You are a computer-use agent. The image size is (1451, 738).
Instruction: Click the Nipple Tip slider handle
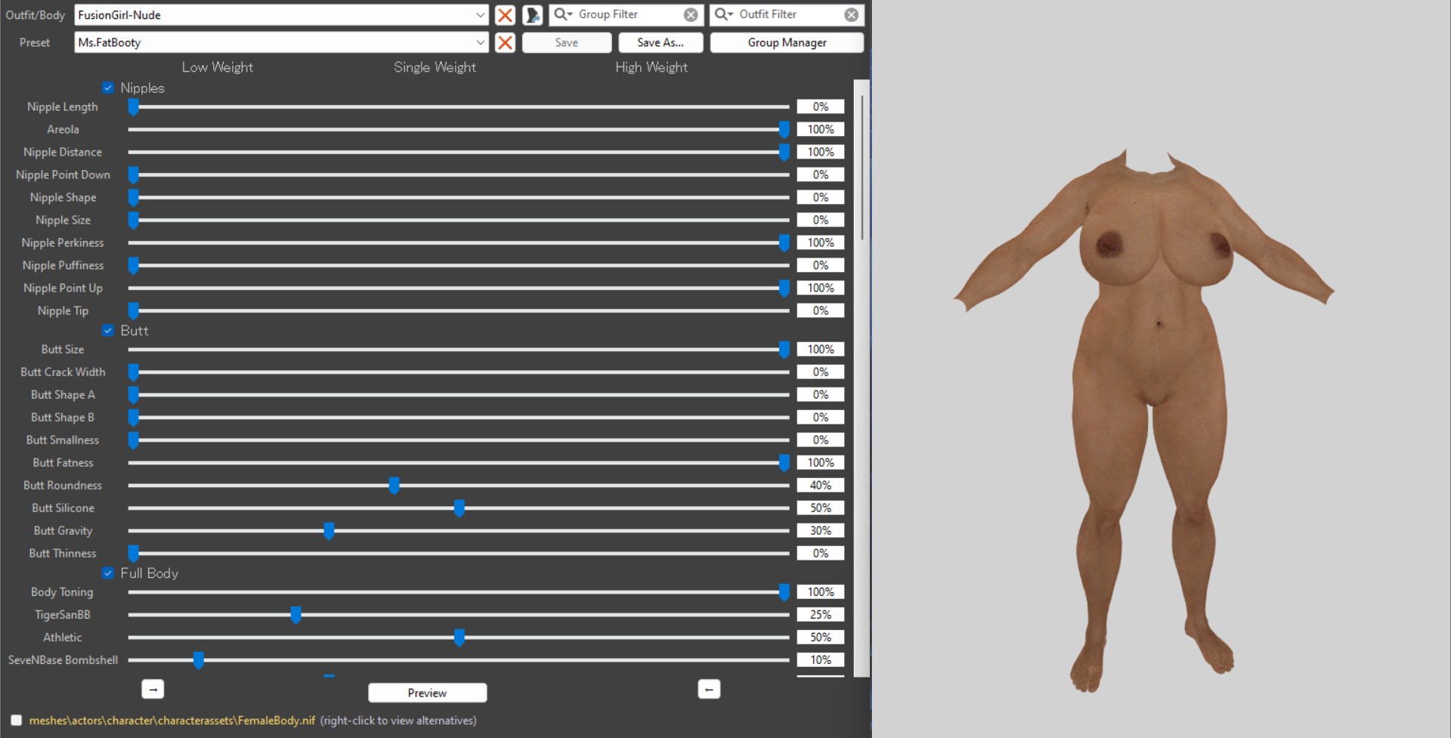click(x=133, y=311)
